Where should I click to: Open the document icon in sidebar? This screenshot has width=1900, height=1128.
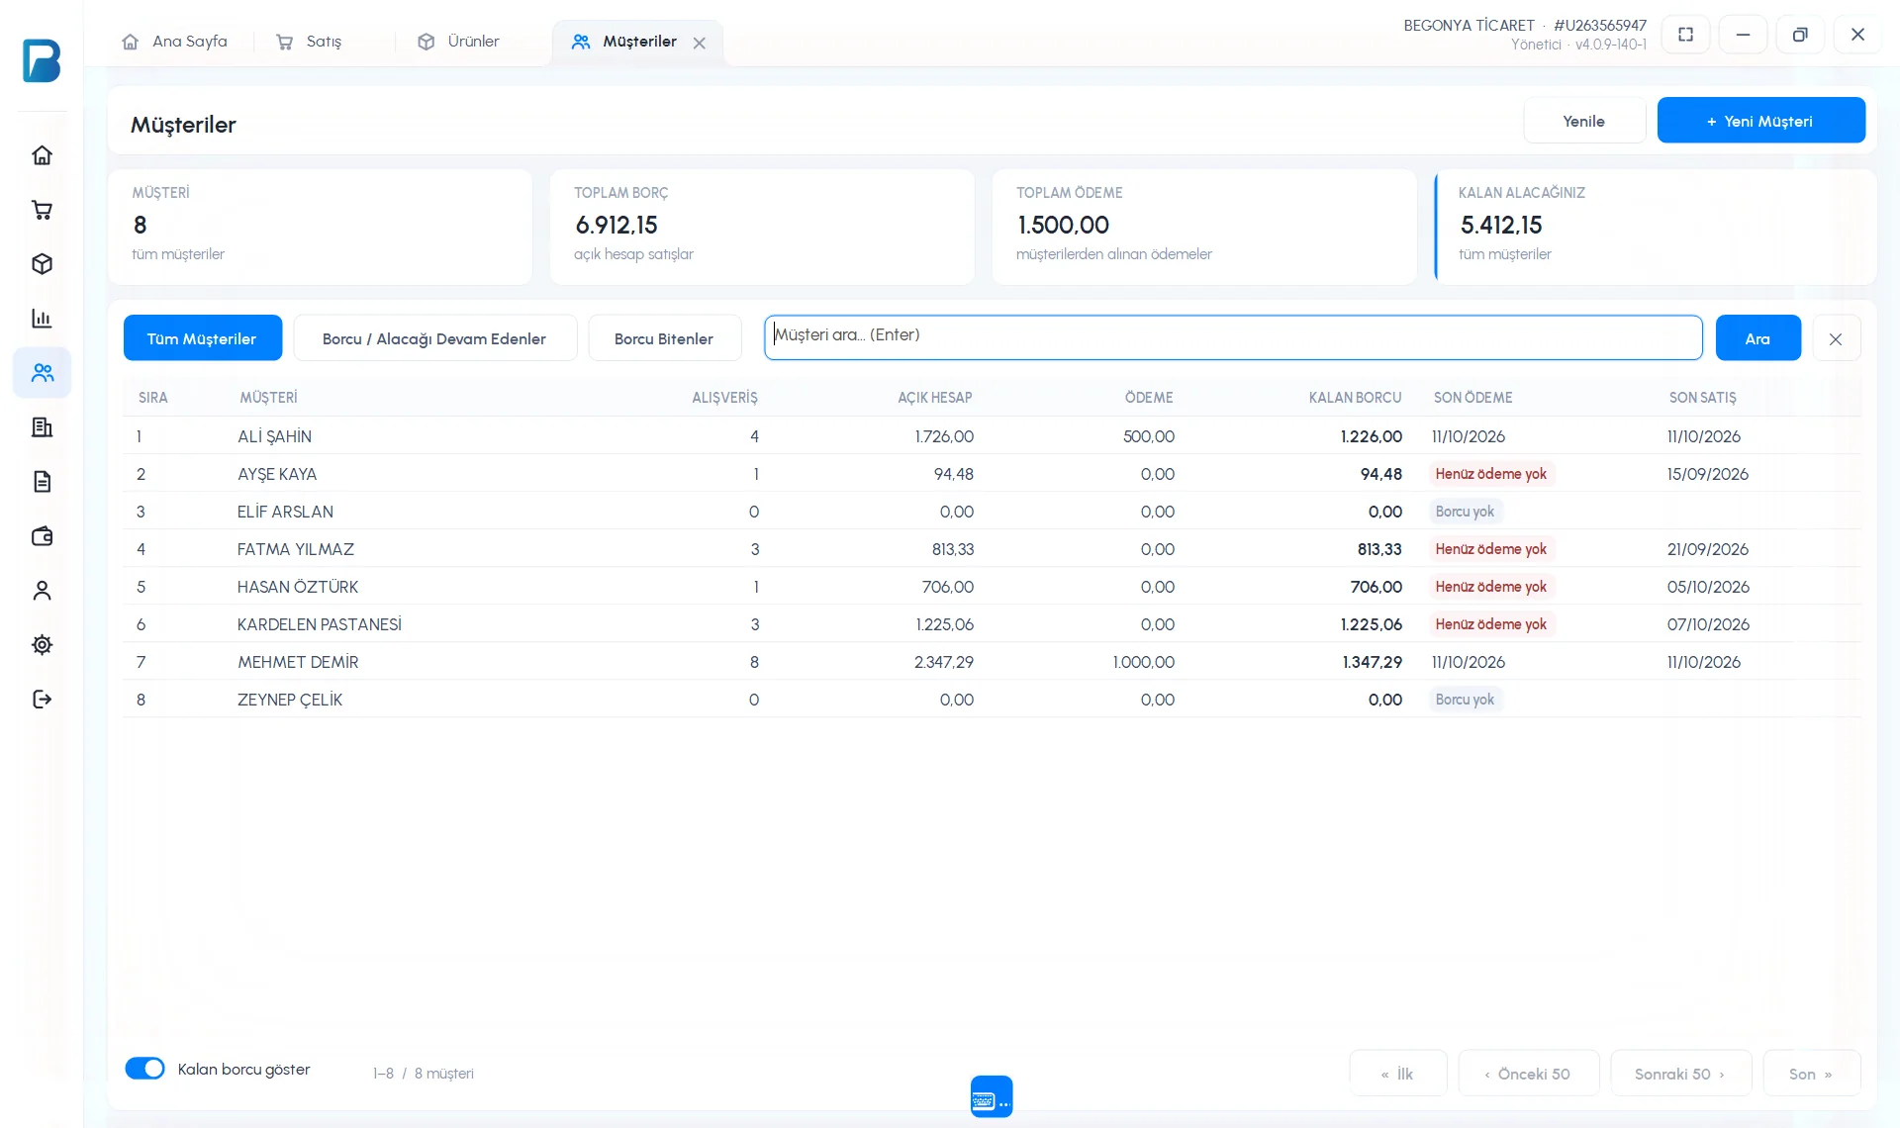tap(42, 482)
